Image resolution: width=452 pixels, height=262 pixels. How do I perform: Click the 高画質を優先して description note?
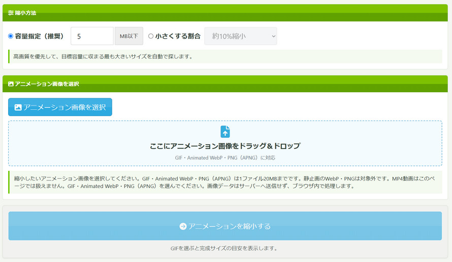click(225, 56)
